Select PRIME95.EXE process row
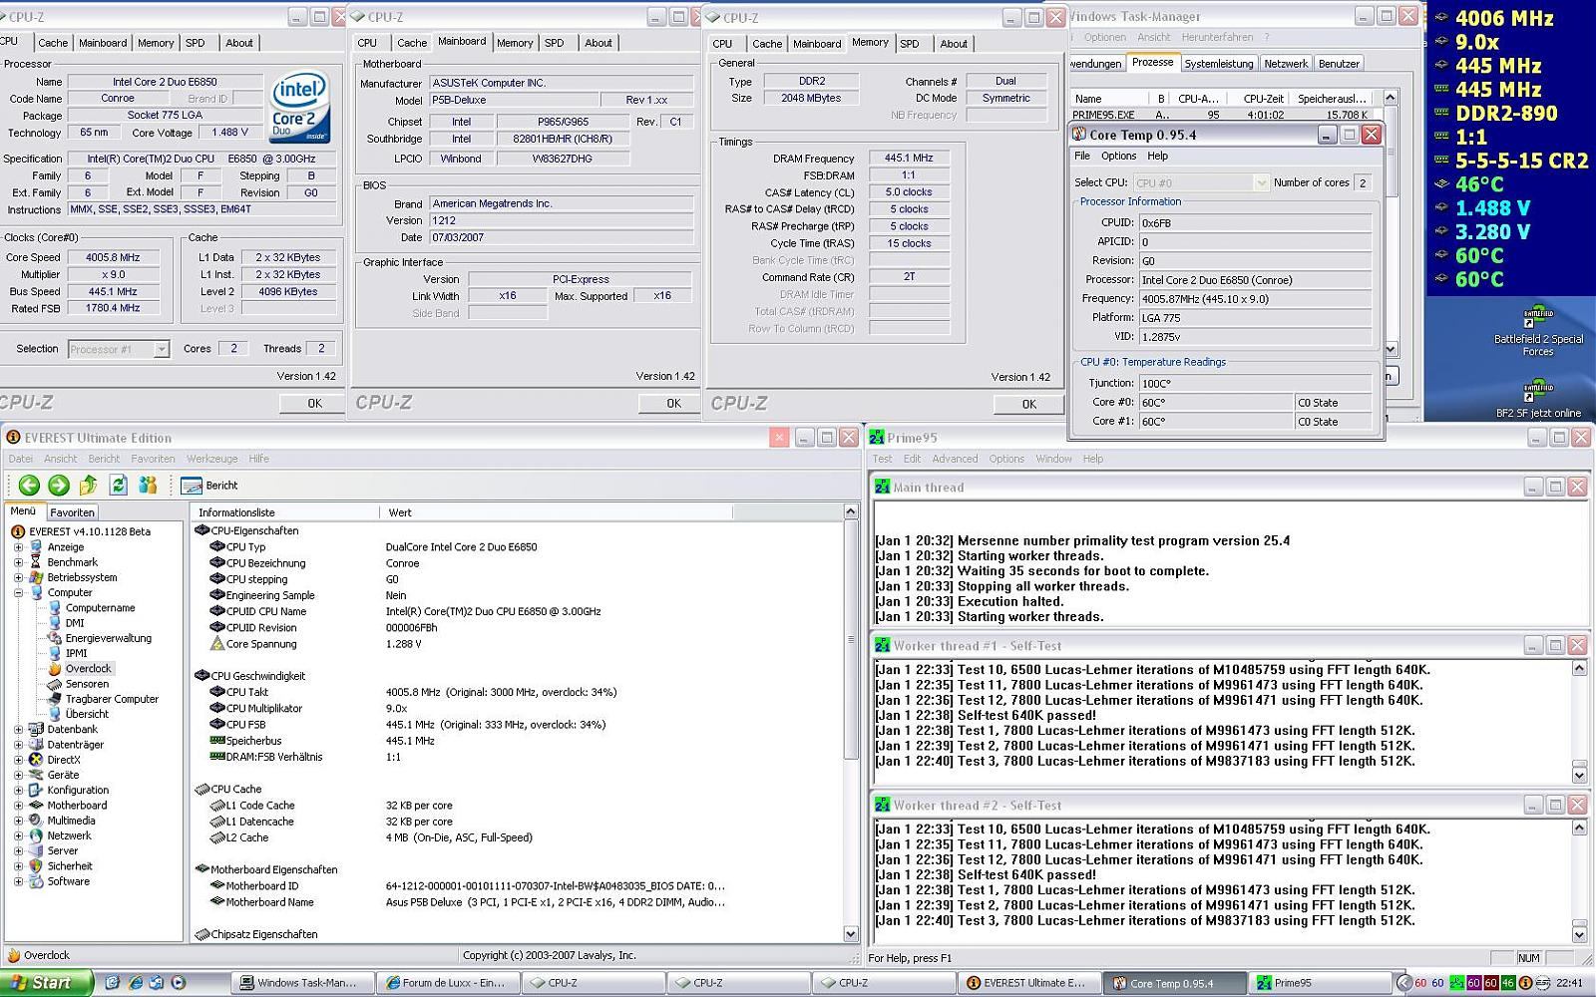The image size is (1596, 997). pos(1226,115)
